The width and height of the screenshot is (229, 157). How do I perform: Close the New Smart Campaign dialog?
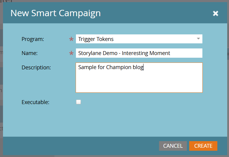215,13
